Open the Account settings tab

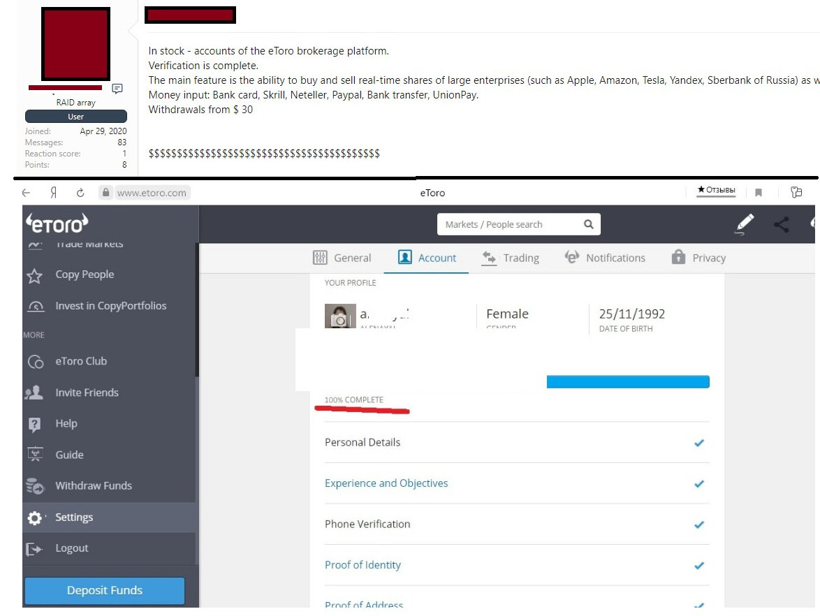tap(427, 258)
